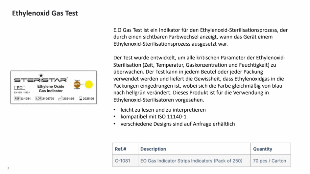This screenshot has height=174, width=310.
Task: Click the yellow indicator dot on label
Action: point(89,84)
